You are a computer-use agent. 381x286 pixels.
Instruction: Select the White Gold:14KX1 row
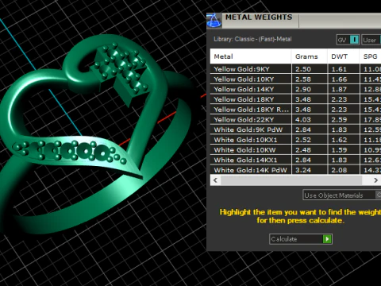[295, 160]
